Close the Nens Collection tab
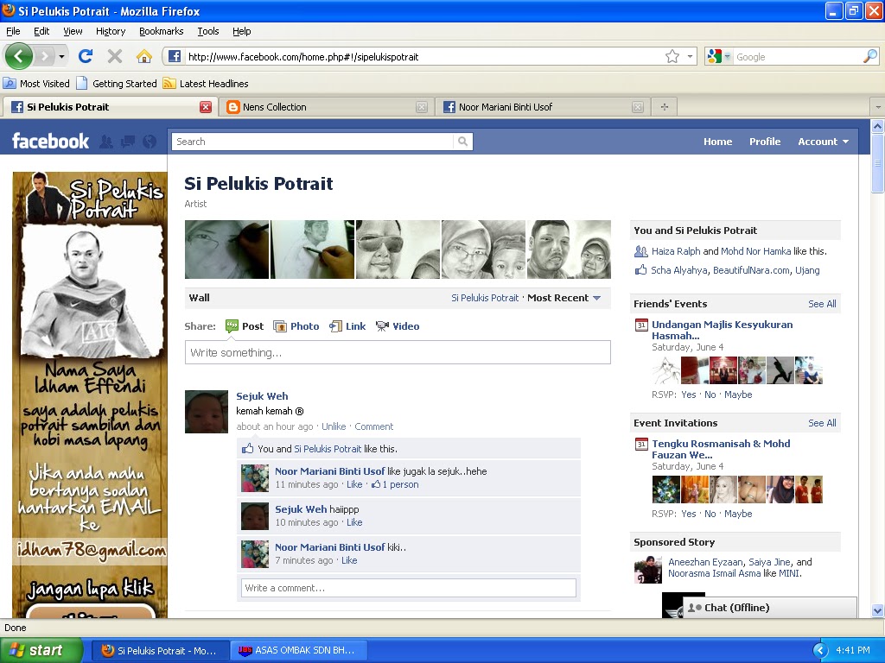Viewport: 885px width, 663px height. [422, 107]
